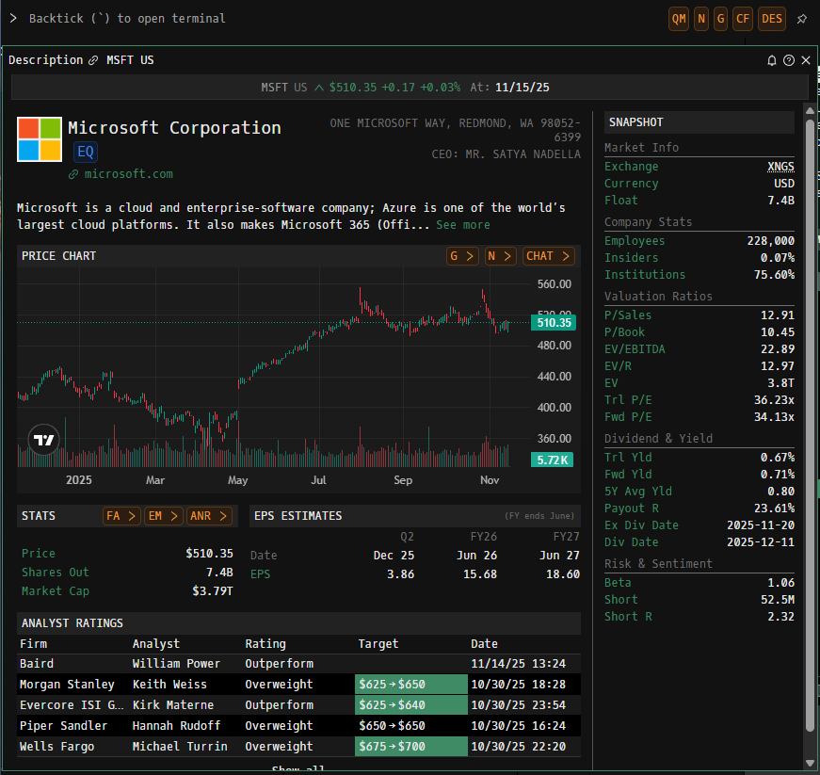The height and width of the screenshot is (775, 820).
Task: Click the Wells Fargo $675→$700 target cell
Action: point(411,747)
